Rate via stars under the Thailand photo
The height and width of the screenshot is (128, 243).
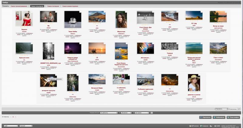(170, 51)
